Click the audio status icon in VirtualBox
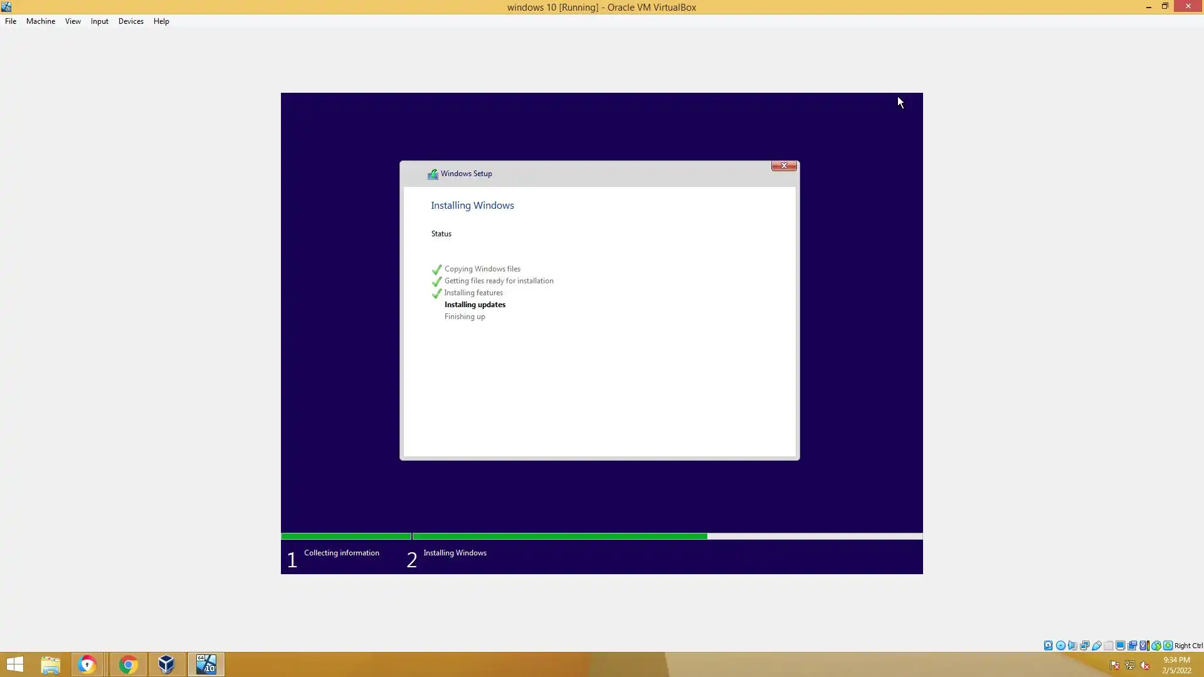 (x=1072, y=646)
